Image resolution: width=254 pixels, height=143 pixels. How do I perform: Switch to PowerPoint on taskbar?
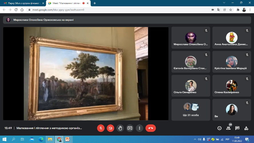(68, 139)
